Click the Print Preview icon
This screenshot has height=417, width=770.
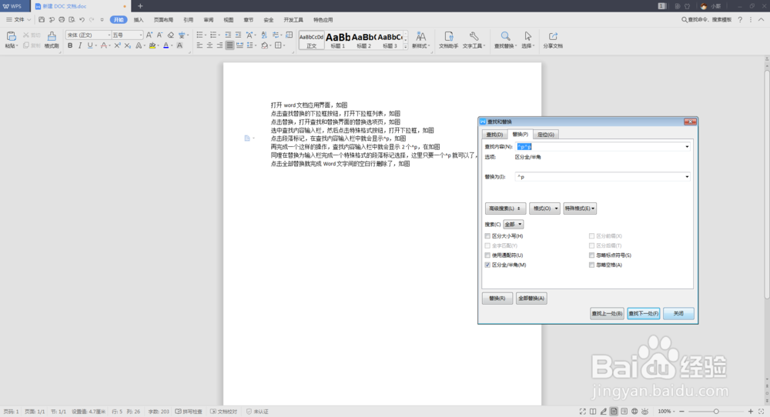pos(72,20)
